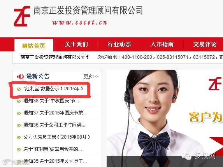Image resolution: width=223 pixels, height=167 pixels.
Task: Open 通知38 中秋国庆 notice link
Action: point(51,101)
